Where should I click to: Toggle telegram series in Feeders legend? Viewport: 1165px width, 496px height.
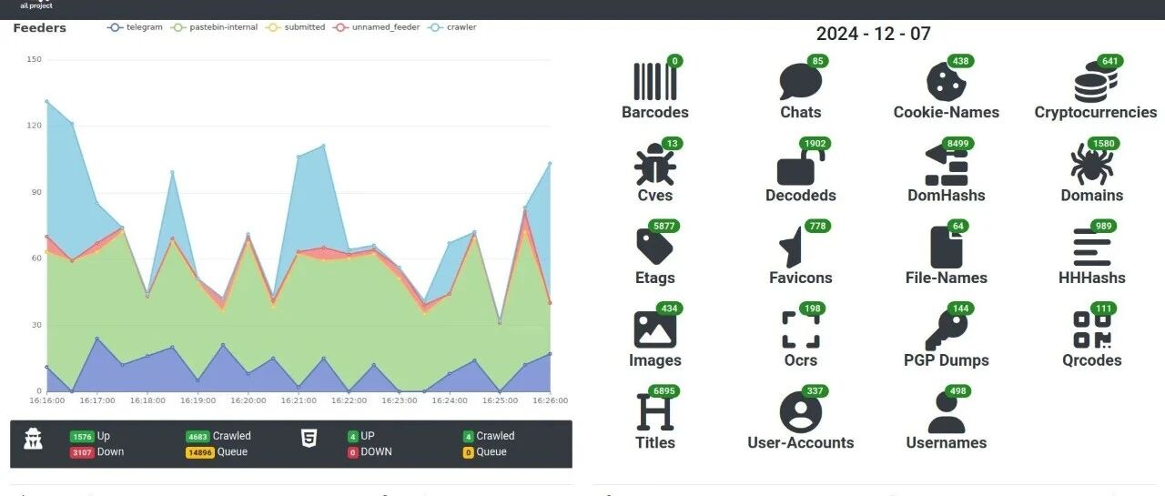pyautogui.click(x=135, y=27)
